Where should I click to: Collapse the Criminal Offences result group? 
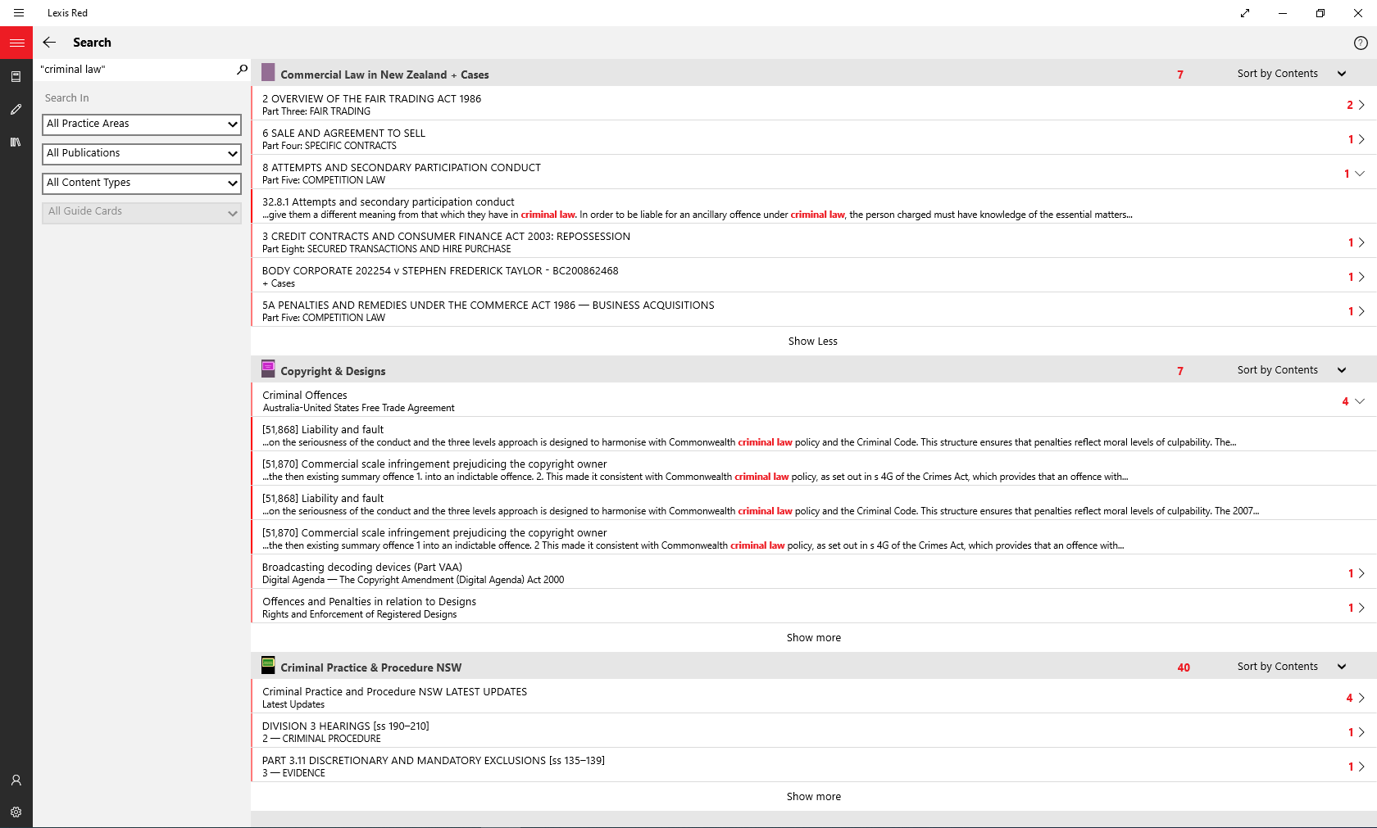[x=1359, y=401]
